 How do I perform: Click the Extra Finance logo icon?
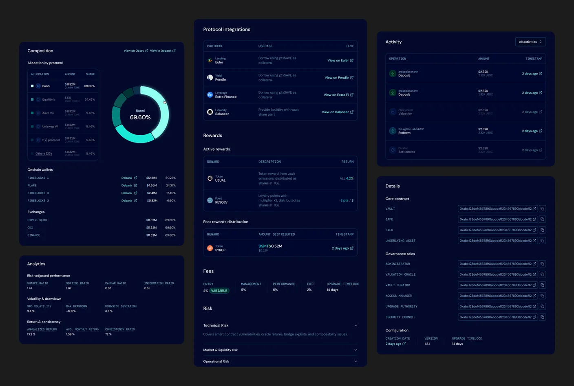point(210,94)
